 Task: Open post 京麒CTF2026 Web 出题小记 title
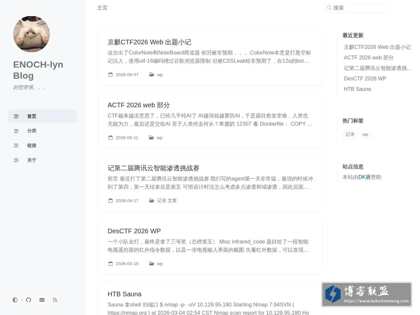pyautogui.click(x=149, y=42)
